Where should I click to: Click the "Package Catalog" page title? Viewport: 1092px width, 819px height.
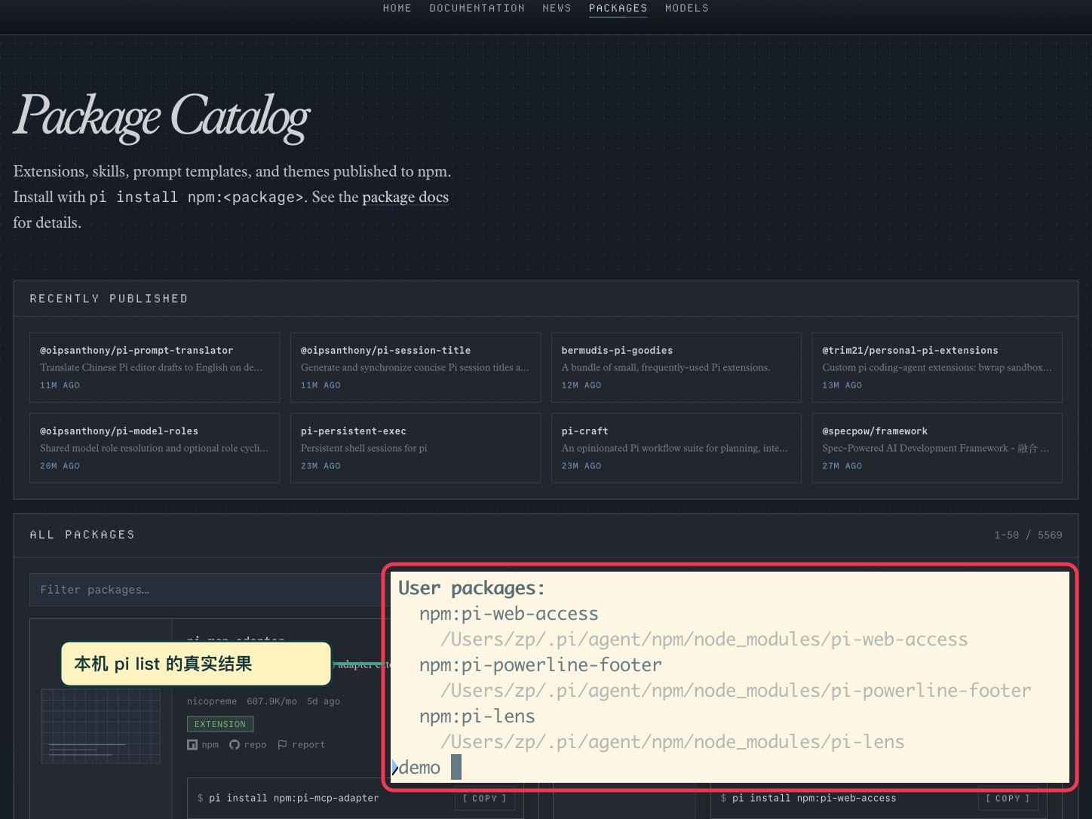pyautogui.click(x=162, y=117)
